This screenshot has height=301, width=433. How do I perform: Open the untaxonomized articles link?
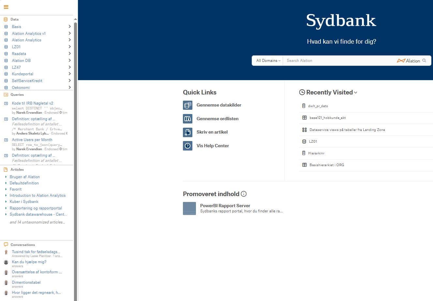37,222
